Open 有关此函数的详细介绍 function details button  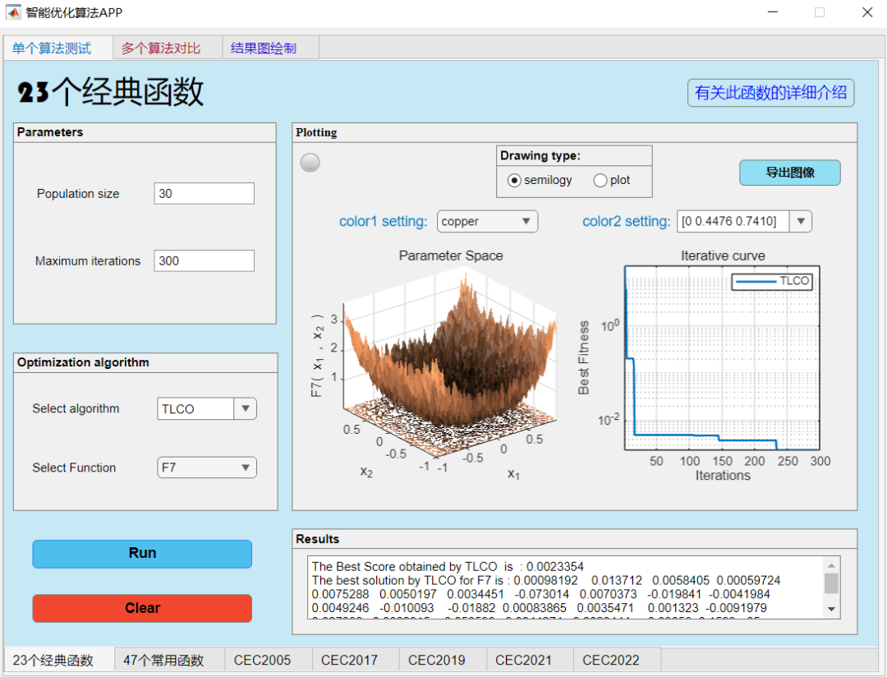(x=770, y=93)
